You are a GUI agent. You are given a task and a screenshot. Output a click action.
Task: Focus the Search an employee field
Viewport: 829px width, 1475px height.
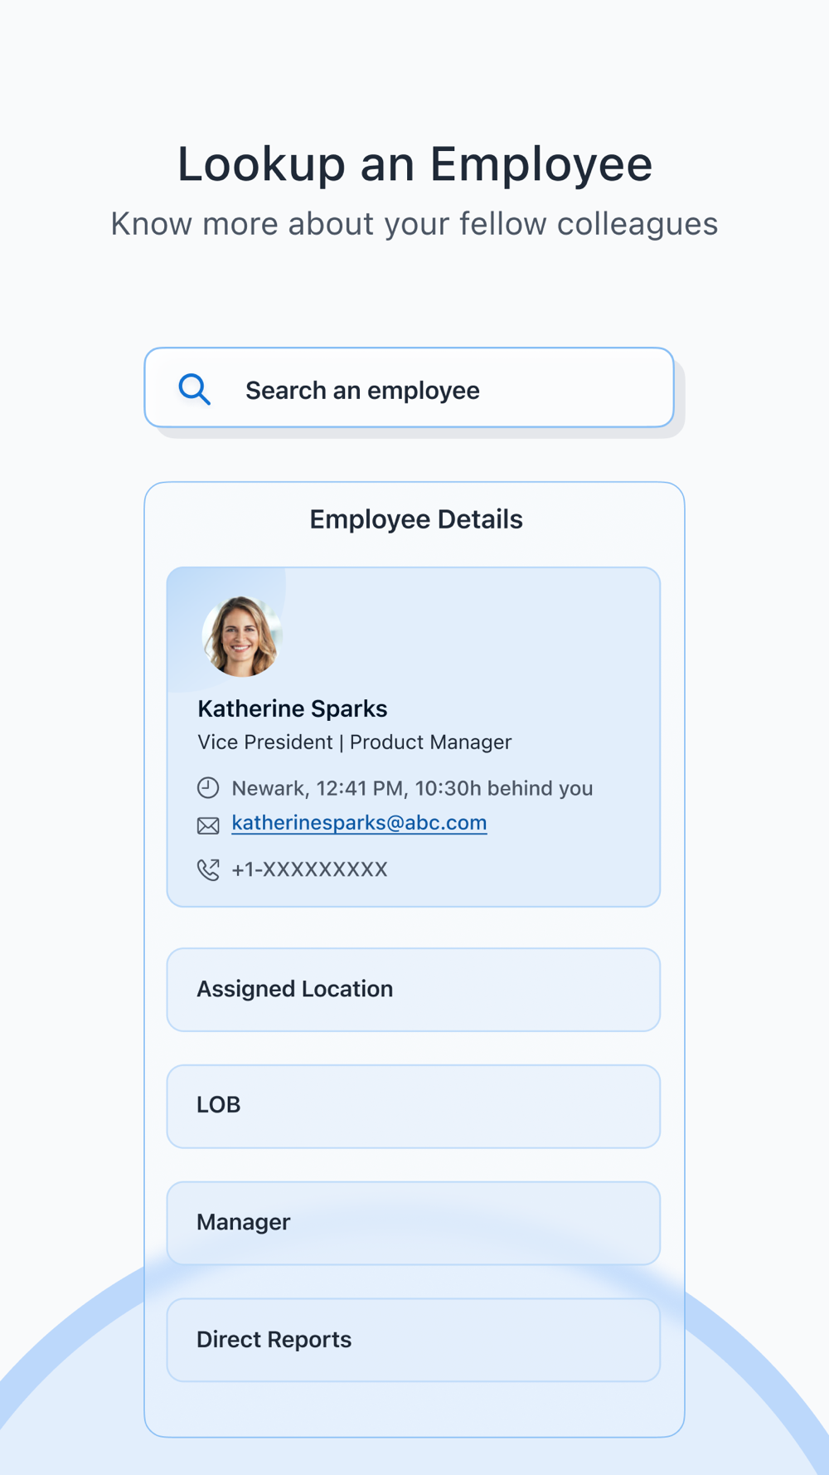point(410,387)
